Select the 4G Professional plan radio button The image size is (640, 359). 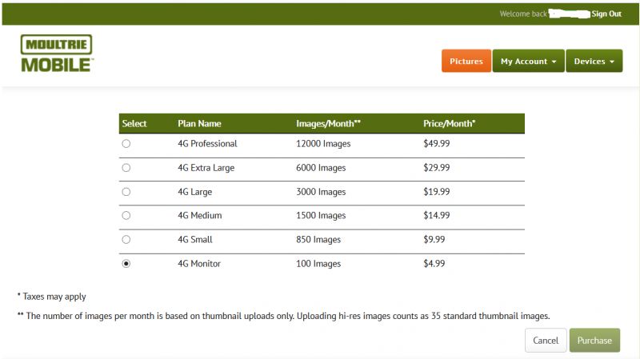point(126,144)
